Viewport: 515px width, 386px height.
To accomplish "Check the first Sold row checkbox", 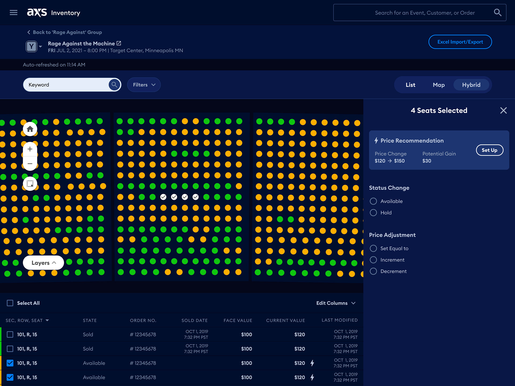I will coord(10,335).
